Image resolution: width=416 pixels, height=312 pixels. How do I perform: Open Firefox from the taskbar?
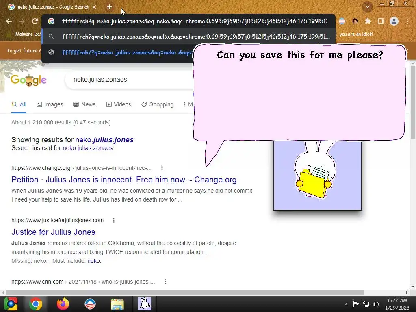63,304
